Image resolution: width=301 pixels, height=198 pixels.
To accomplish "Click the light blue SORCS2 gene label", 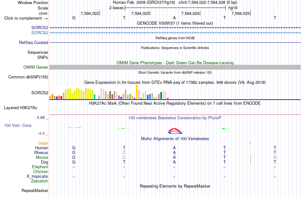I will point(40,33).
